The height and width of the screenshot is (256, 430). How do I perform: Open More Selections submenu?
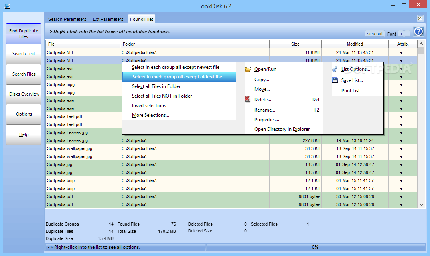[x=150, y=115]
